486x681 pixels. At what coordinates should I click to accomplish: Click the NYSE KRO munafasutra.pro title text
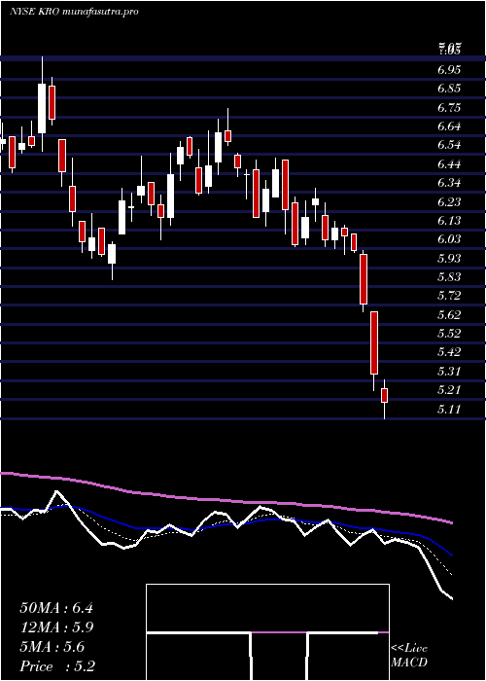74,12
